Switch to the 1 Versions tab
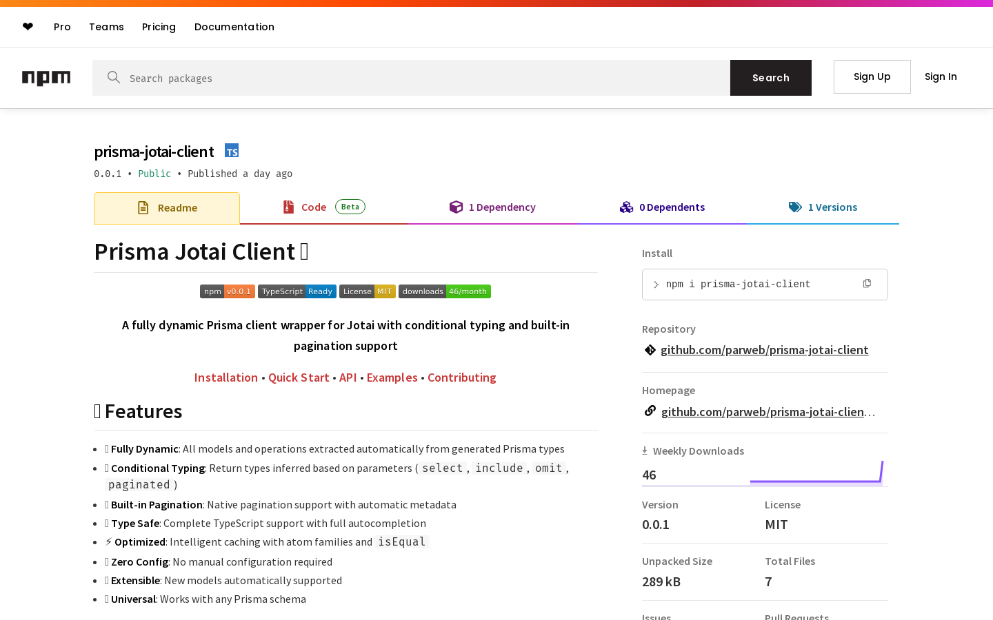993x620 pixels. click(x=823, y=207)
